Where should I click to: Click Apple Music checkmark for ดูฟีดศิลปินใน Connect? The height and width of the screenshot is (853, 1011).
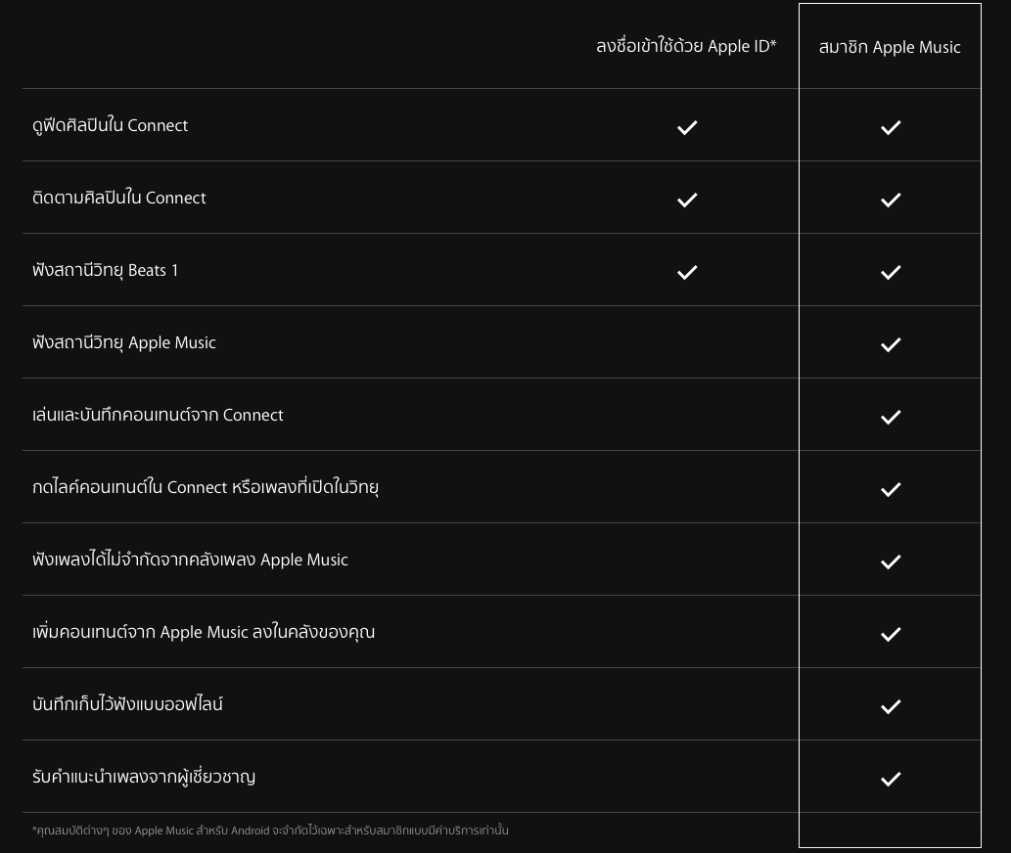(891, 127)
